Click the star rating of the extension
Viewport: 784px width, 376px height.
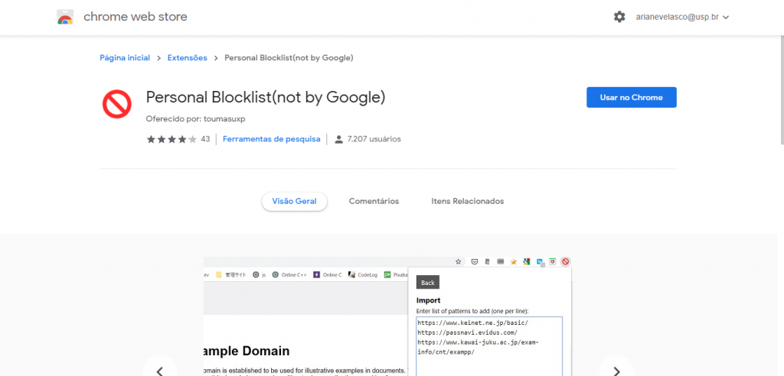[x=171, y=139]
